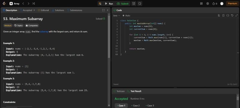The image size is (240, 108).
Task: Open the LeetCode home logo
Action: point(4,4)
